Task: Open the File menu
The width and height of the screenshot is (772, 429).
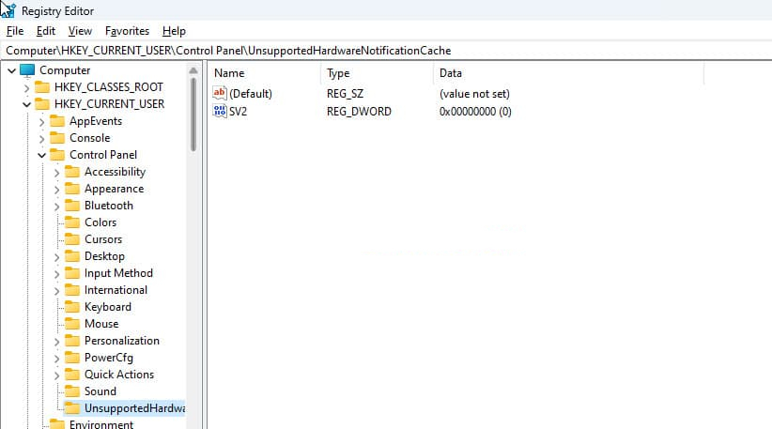Action: point(15,31)
